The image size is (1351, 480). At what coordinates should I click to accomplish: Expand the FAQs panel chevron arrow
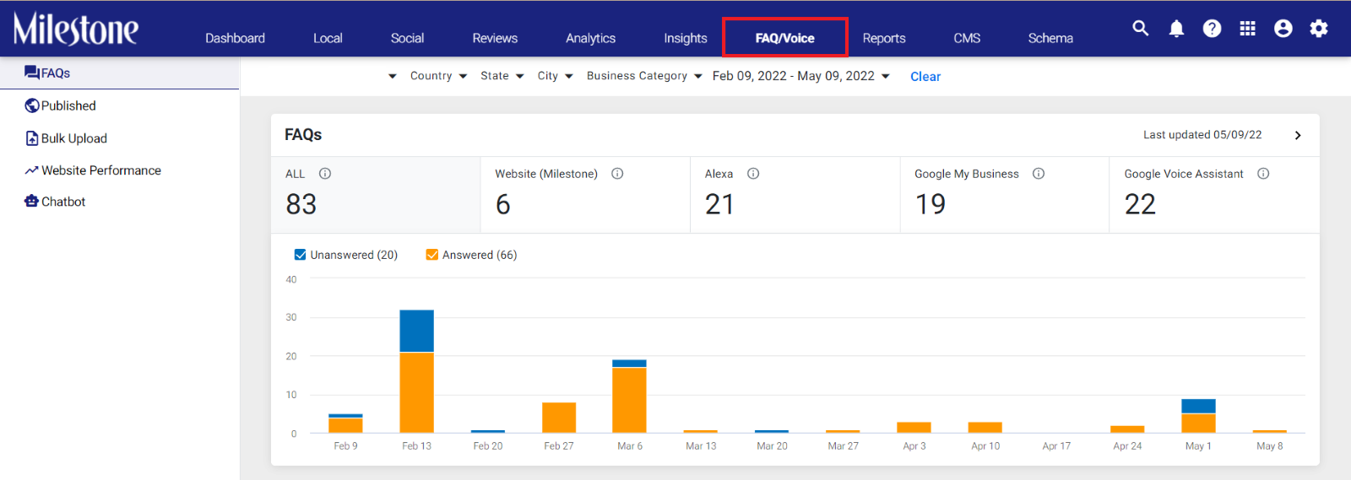tap(1298, 135)
